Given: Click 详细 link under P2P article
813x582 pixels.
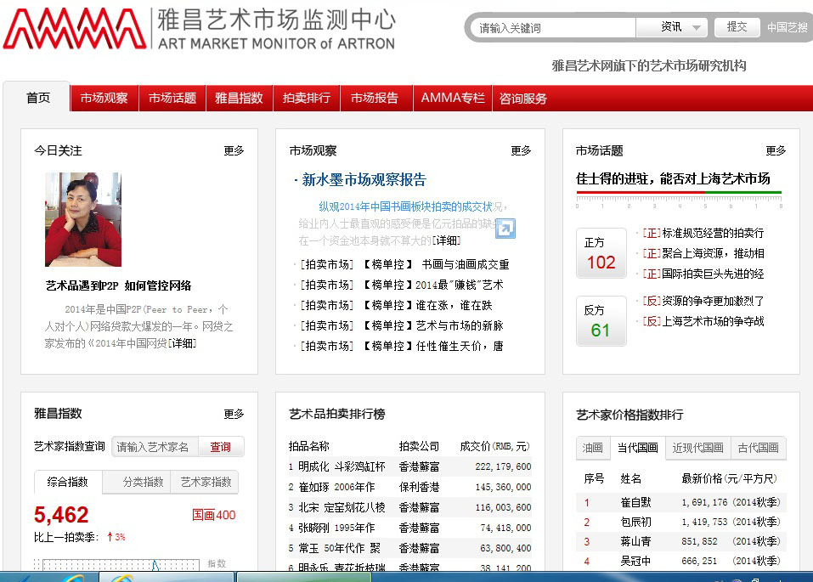Looking at the screenshot, I should [x=183, y=343].
